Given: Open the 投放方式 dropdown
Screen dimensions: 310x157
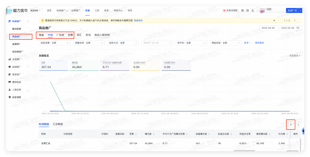Looking at the screenshot, I should pos(123,43).
